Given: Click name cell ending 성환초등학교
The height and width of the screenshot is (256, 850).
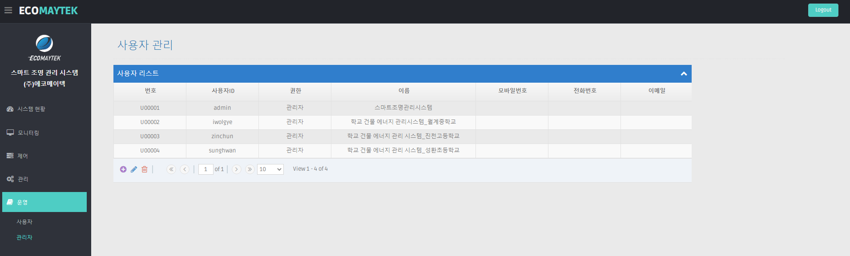Looking at the screenshot, I should point(403,151).
